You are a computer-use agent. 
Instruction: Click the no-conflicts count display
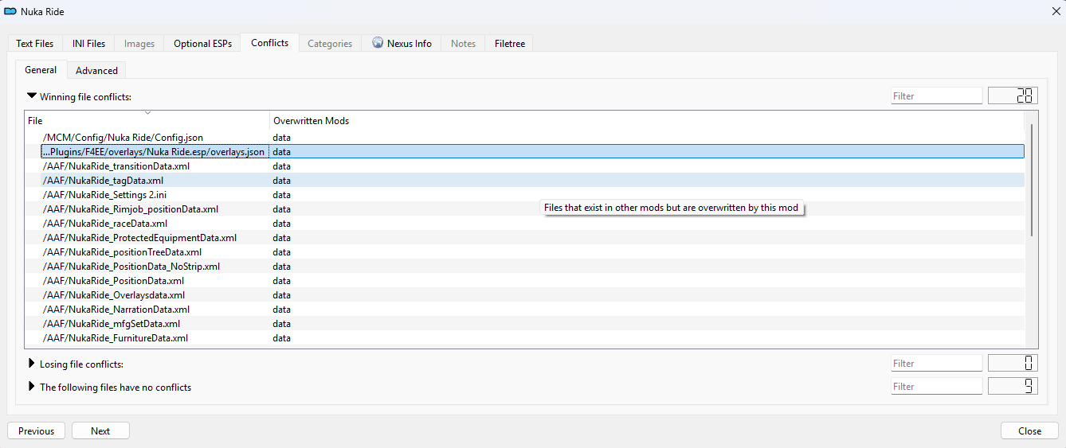[x=1013, y=387]
